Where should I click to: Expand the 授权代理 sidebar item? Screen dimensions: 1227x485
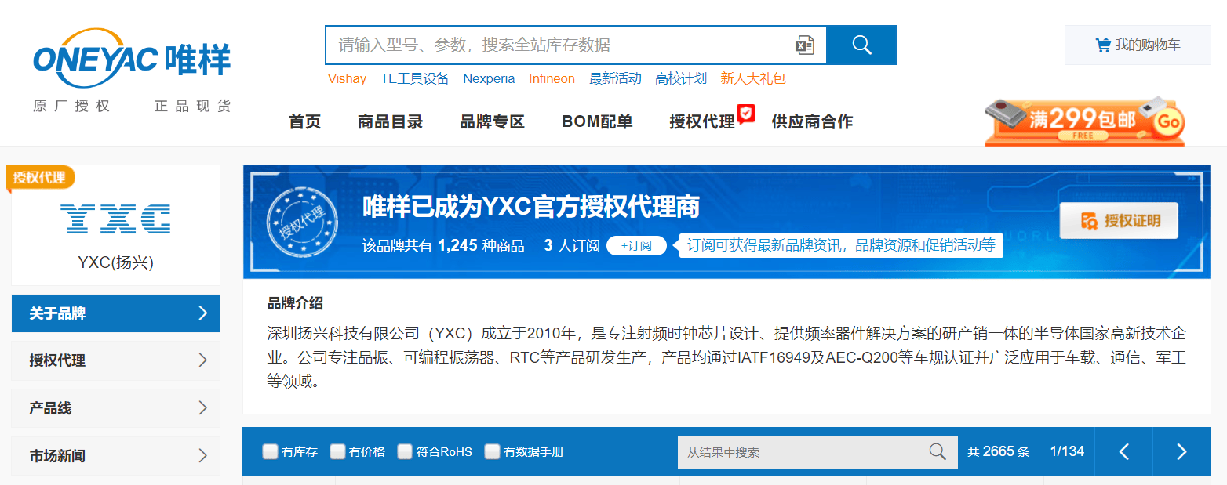click(x=115, y=360)
